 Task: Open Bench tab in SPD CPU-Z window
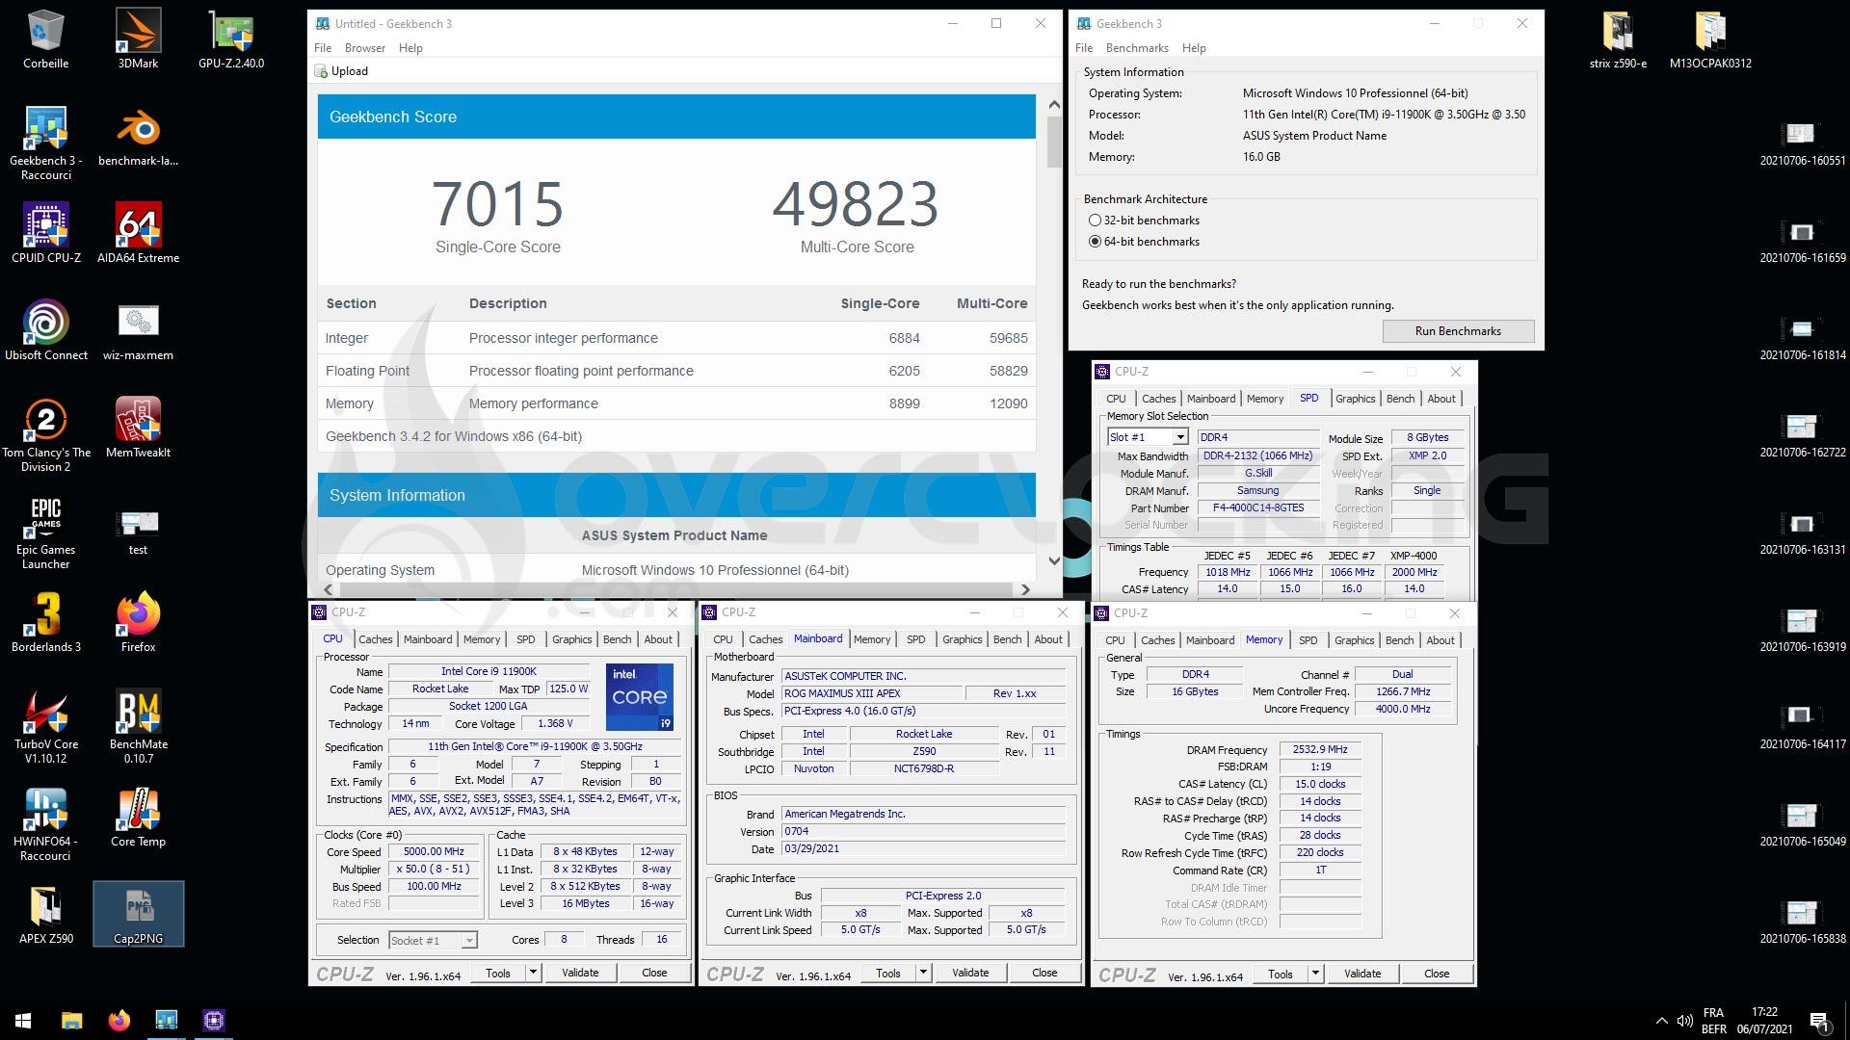pyautogui.click(x=1400, y=399)
